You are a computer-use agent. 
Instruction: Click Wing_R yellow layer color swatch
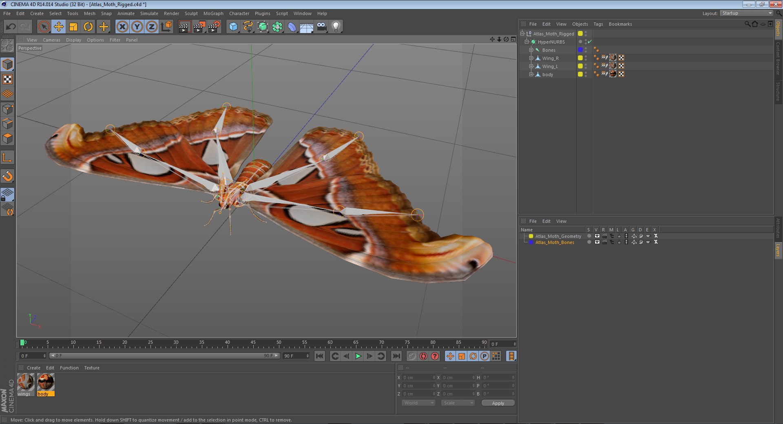[x=580, y=58]
